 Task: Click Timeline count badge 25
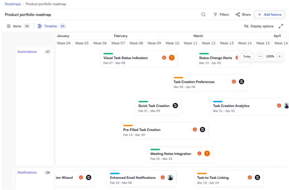click(63, 26)
